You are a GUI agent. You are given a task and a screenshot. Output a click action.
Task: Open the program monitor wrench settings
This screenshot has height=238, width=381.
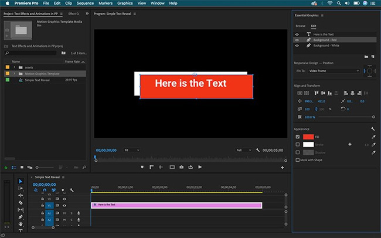257,150
